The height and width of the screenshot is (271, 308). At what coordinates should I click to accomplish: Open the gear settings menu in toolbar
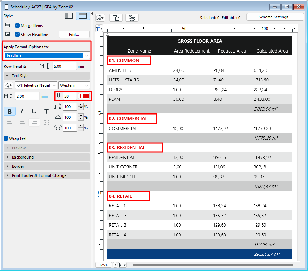100,18
